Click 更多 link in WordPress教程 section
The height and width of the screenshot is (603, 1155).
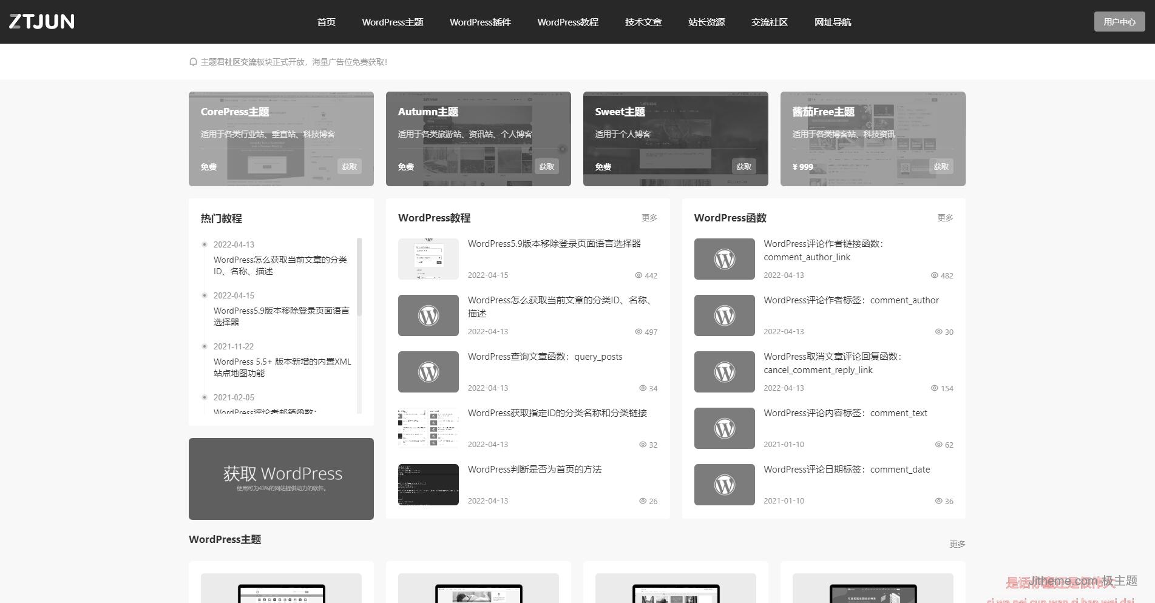[649, 218]
